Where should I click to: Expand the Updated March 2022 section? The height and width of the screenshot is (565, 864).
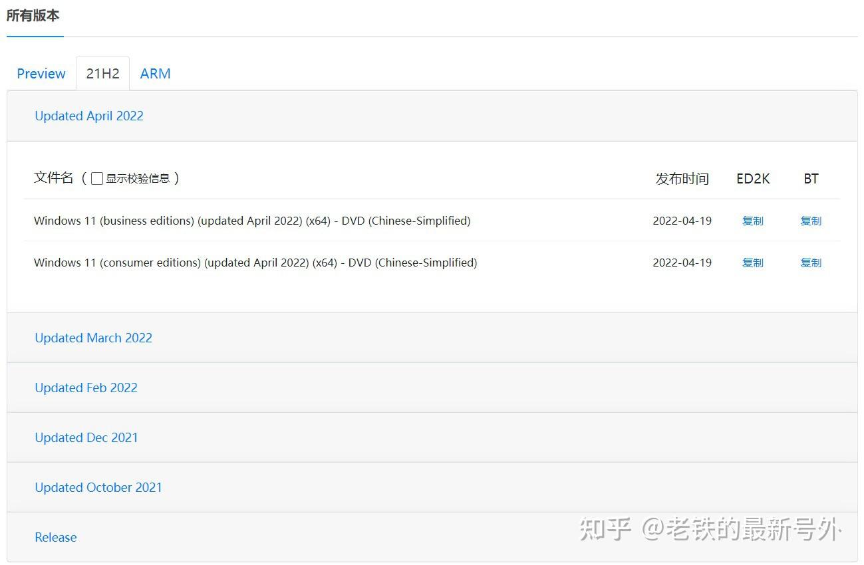pos(93,338)
